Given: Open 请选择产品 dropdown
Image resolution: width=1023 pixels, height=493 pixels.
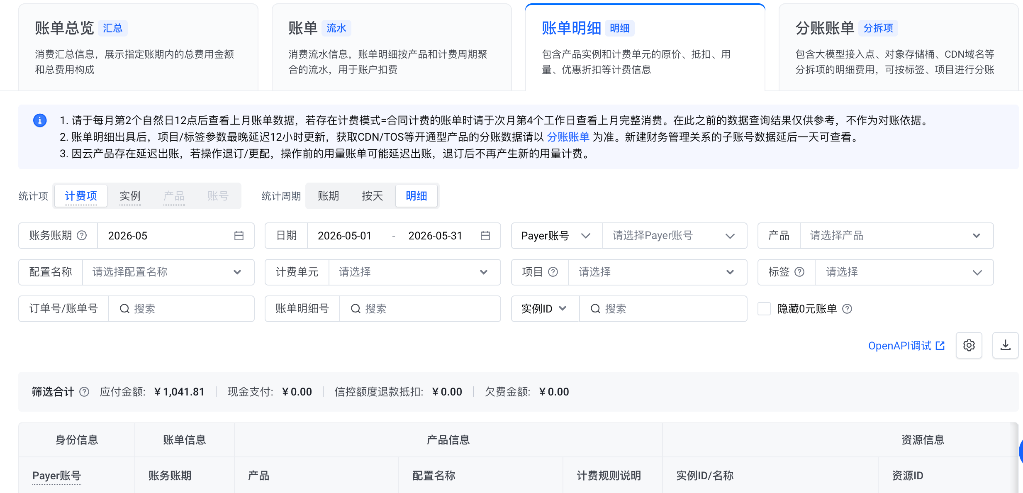Looking at the screenshot, I should pyautogui.click(x=896, y=236).
